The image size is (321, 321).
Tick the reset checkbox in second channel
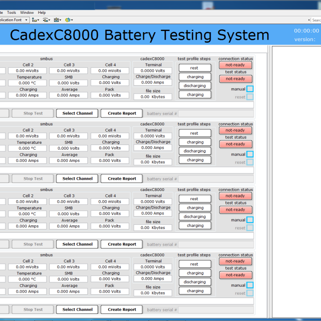click(x=250, y=162)
